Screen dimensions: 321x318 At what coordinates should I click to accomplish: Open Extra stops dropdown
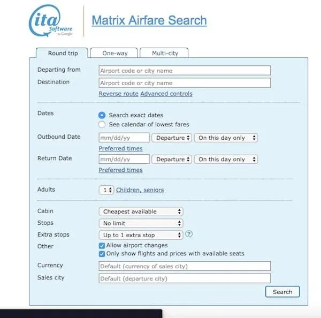[x=141, y=235]
